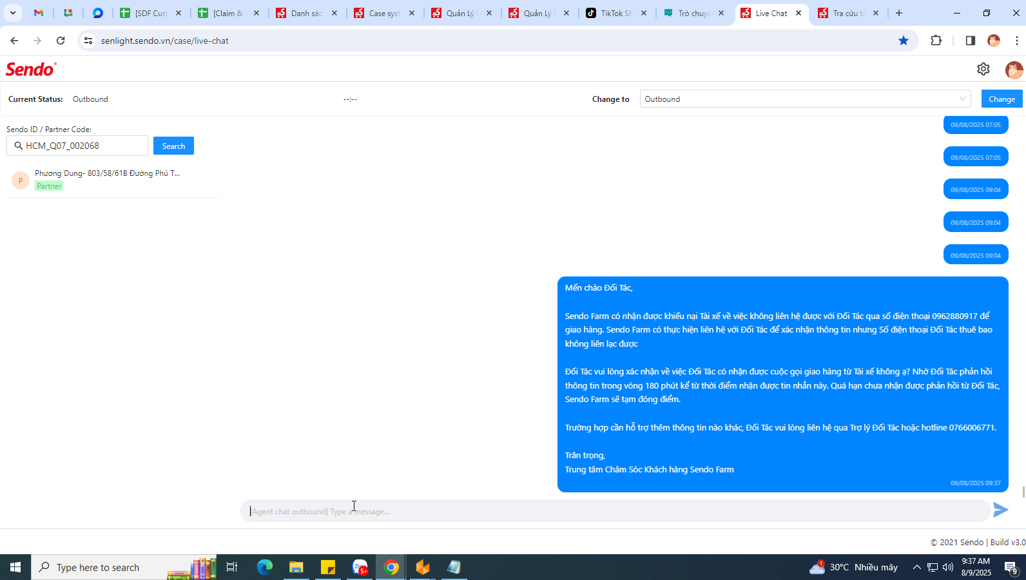Image resolution: width=1026 pixels, height=580 pixels.
Task: Click the Current Status Outbound text
Action: pos(90,99)
